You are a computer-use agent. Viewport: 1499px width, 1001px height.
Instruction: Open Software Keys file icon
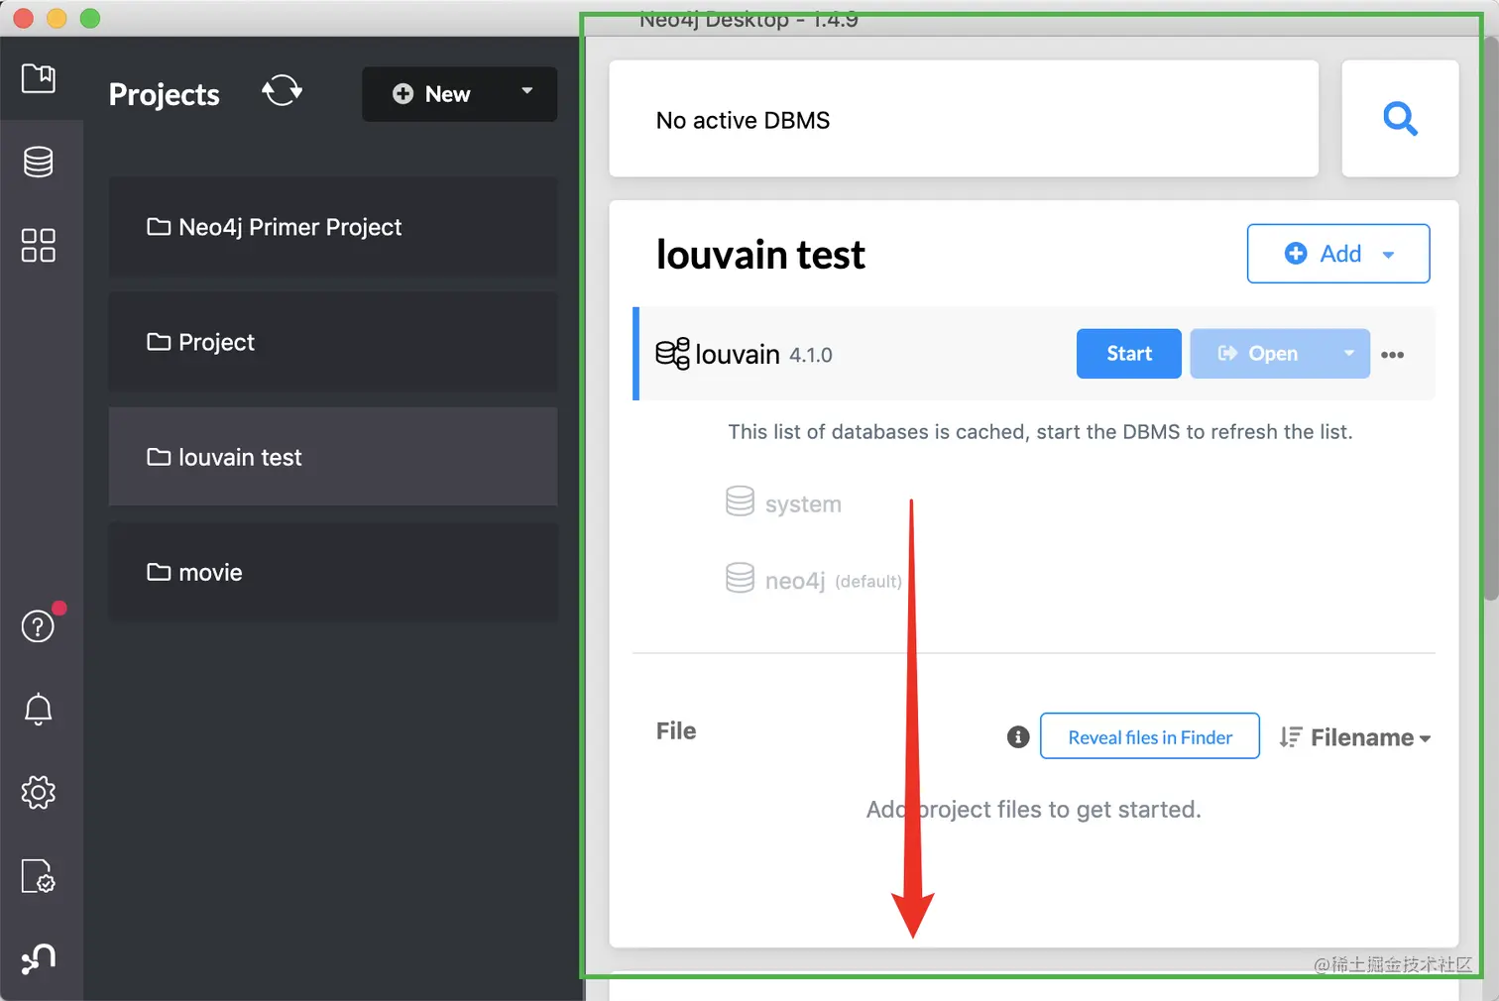[x=39, y=876]
